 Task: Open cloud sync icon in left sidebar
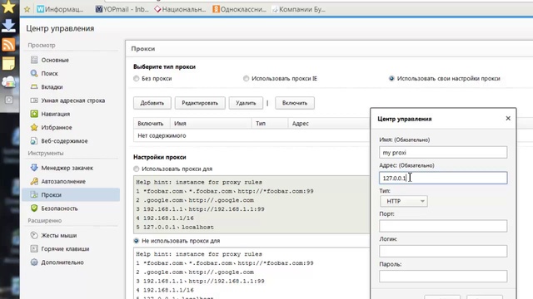(x=8, y=81)
